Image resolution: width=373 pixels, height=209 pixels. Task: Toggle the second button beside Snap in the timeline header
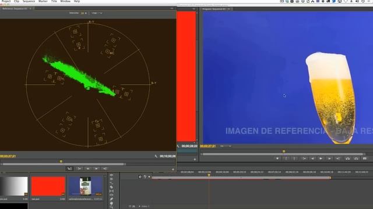click(145, 176)
